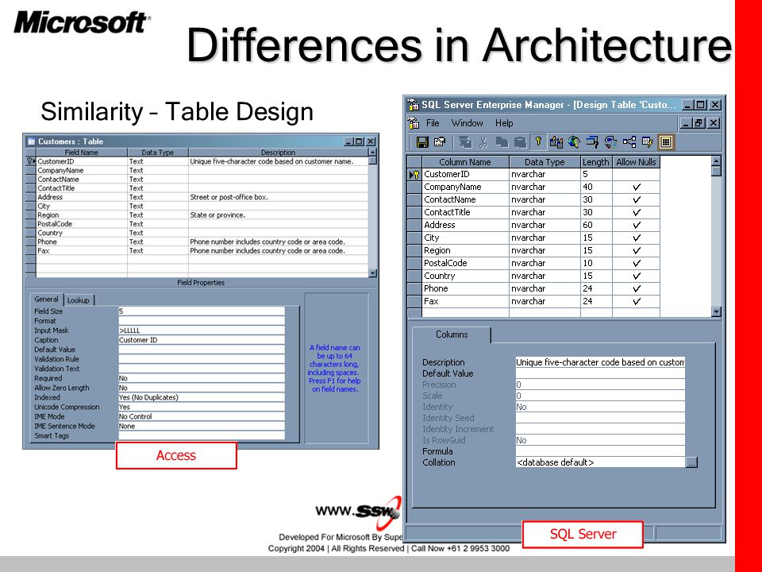Toggle Allow Nulls for ContactName
The image size is (762, 572).
637,199
